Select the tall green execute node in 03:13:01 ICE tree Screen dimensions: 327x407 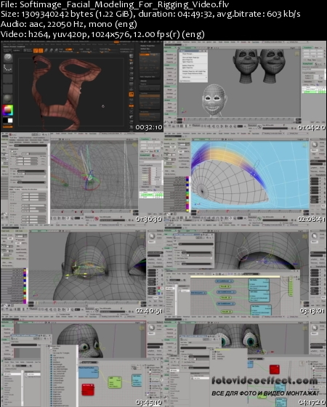pyautogui.click(x=291, y=286)
